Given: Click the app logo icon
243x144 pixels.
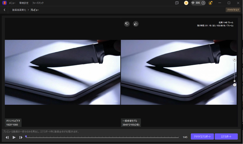Looking at the screenshot, I should tap(4, 3).
